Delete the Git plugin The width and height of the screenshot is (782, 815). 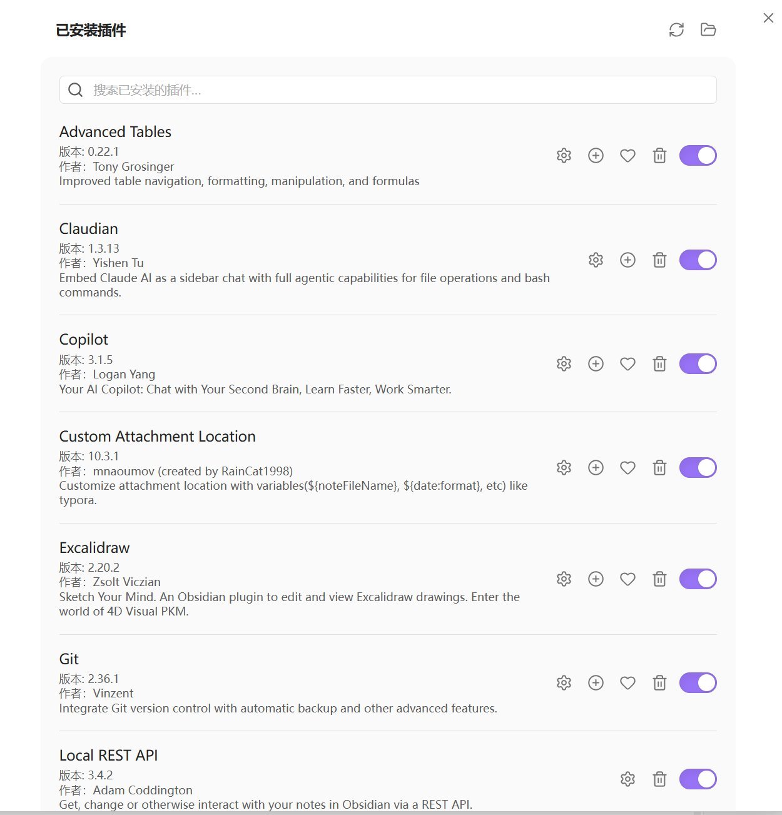659,682
